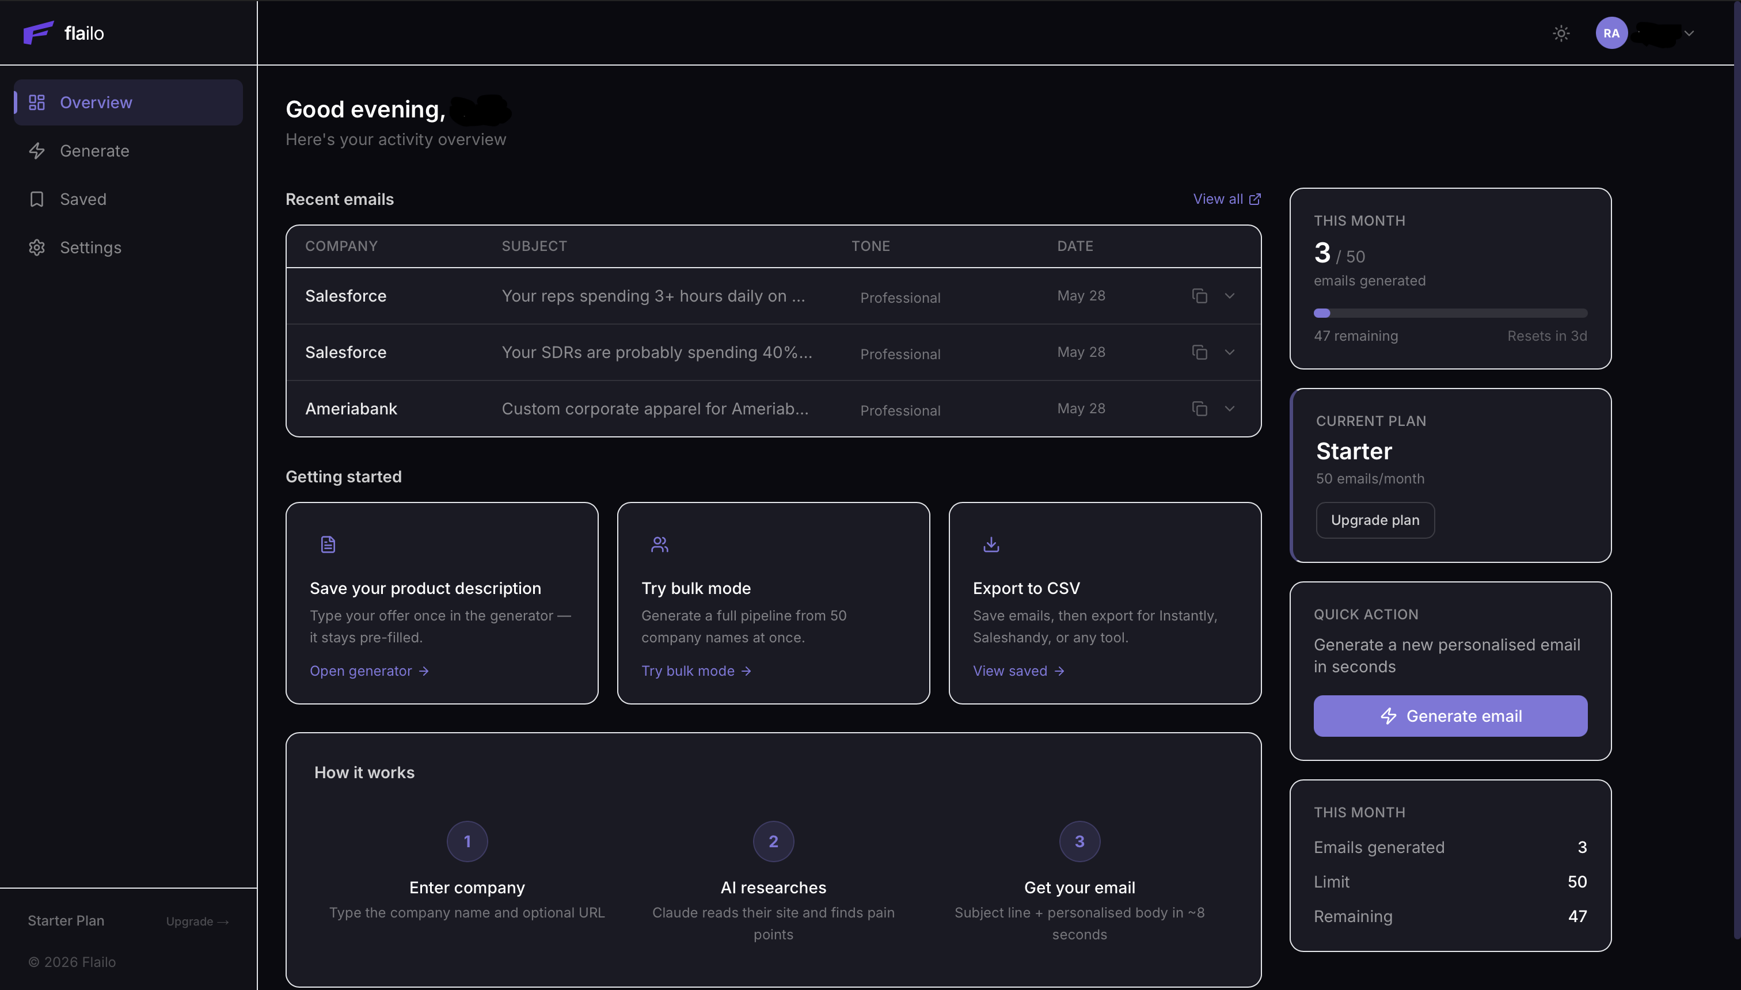The height and width of the screenshot is (990, 1741).
Task: Click the 'Emails generated' stats row
Action: [1450, 847]
